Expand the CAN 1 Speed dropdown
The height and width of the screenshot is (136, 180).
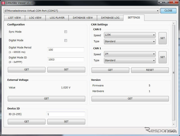(130, 54)
